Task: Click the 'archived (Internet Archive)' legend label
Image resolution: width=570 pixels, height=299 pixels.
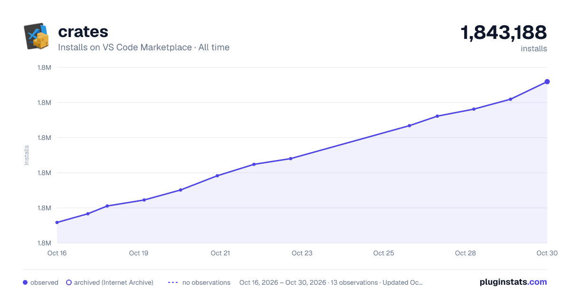Action: [x=114, y=282]
